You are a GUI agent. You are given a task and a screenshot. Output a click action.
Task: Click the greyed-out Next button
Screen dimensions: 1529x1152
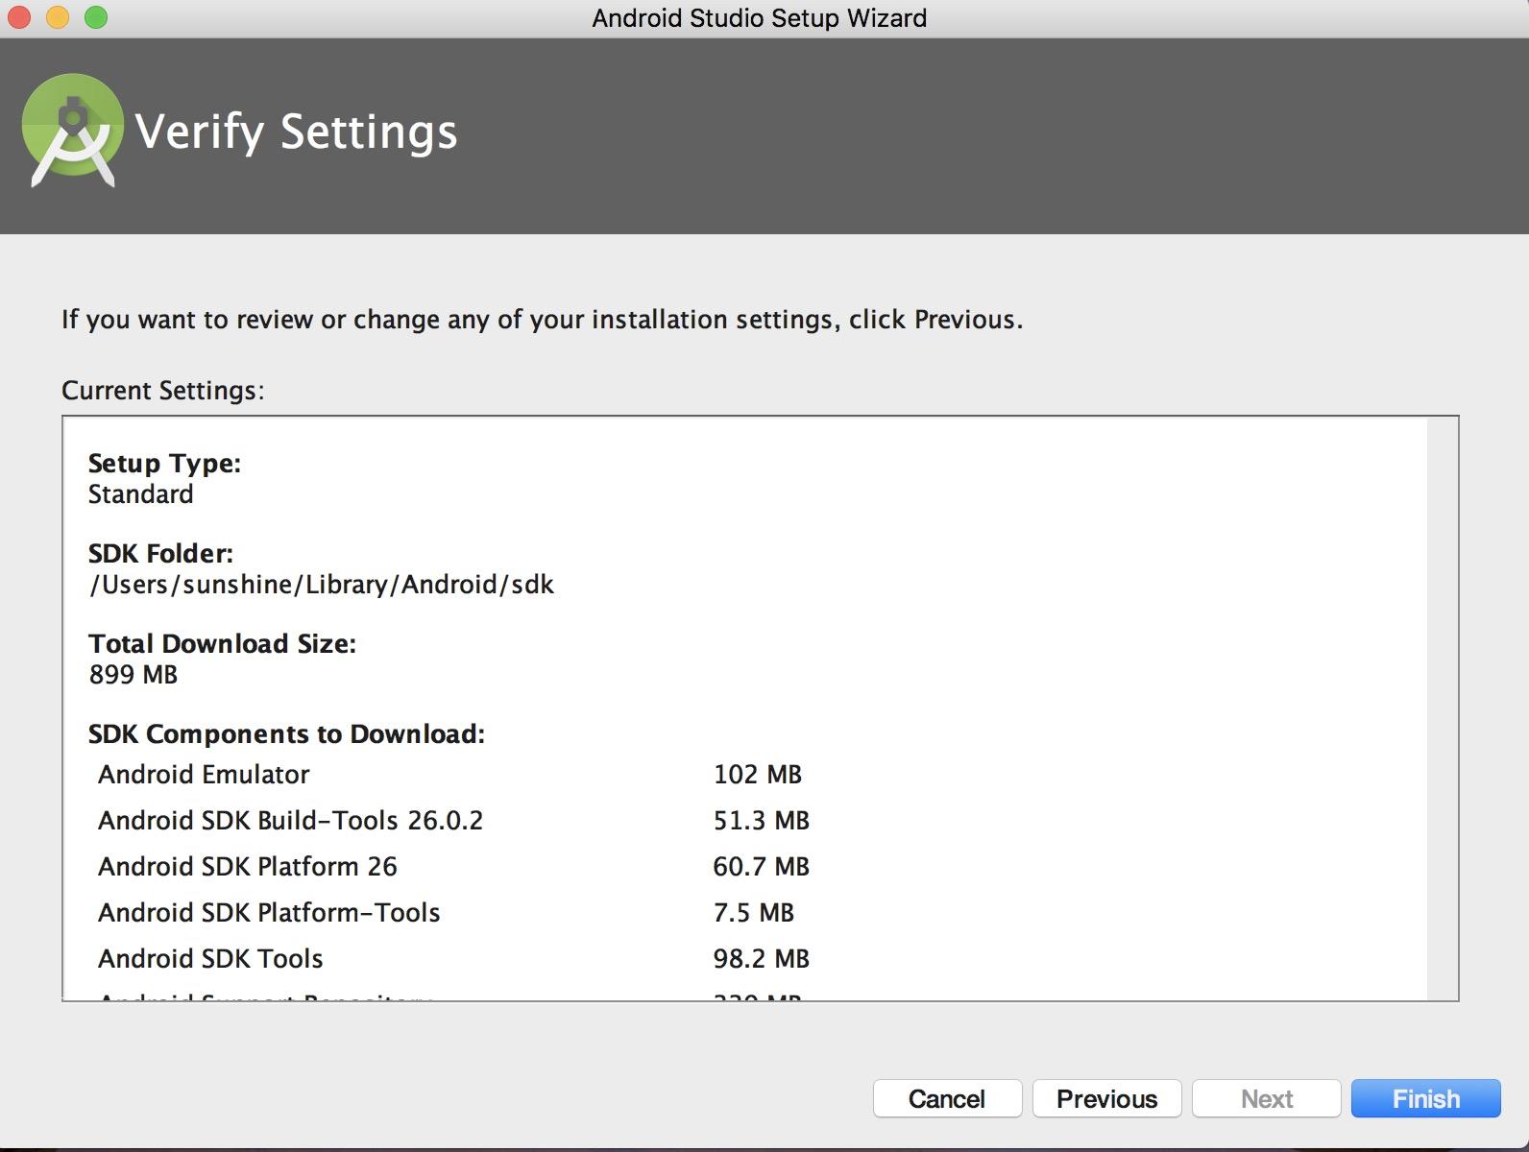tap(1266, 1098)
